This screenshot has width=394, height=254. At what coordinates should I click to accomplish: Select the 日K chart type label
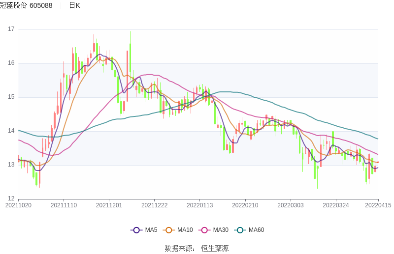(x=74, y=5)
